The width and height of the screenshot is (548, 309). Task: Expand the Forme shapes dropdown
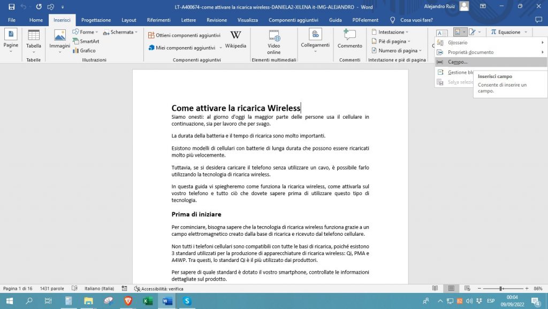(x=86, y=32)
